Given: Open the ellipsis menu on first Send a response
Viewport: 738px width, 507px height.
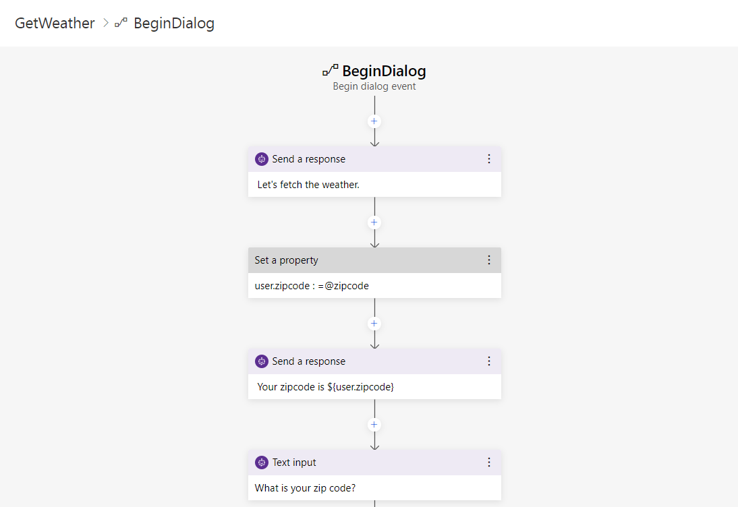Looking at the screenshot, I should point(489,158).
